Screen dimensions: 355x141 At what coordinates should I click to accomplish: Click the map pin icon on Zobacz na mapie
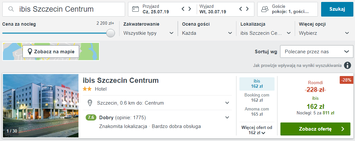coord(30,52)
